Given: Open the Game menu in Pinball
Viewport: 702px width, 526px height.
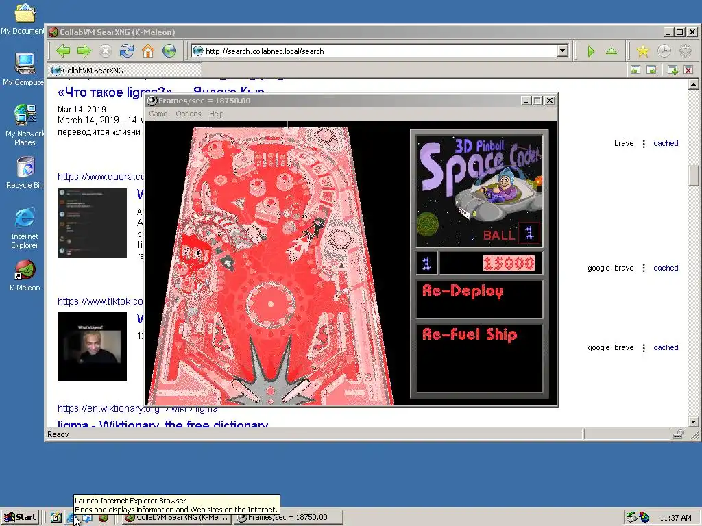Looking at the screenshot, I should point(158,114).
